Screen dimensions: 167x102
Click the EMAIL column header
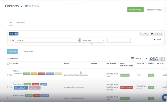coord(67,63)
